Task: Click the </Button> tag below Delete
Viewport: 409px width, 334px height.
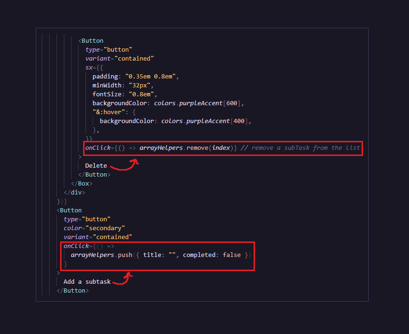Action: tap(94, 175)
